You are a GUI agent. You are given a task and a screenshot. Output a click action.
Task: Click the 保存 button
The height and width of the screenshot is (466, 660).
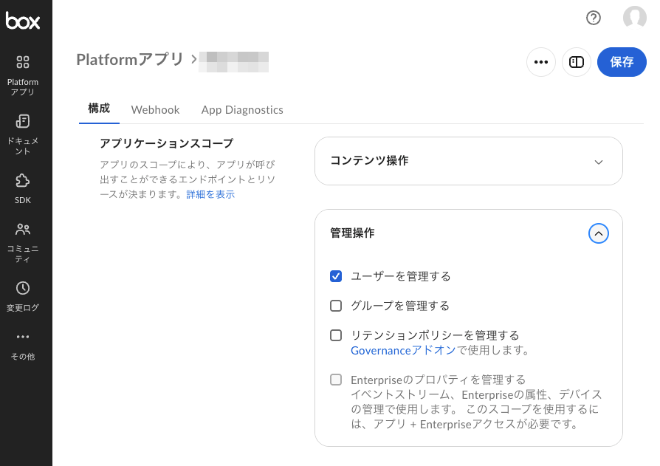(x=622, y=62)
